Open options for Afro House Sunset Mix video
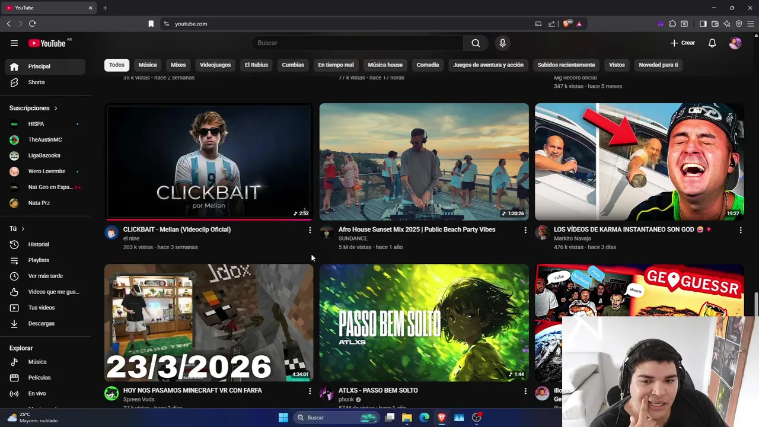Screen dimensions: 759x427 tap(525, 230)
